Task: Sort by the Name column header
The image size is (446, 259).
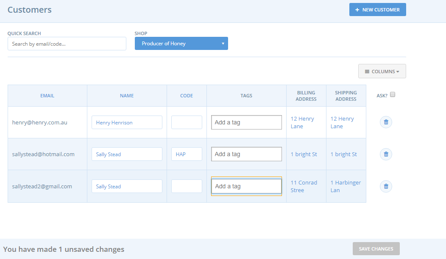Action: pyautogui.click(x=127, y=96)
